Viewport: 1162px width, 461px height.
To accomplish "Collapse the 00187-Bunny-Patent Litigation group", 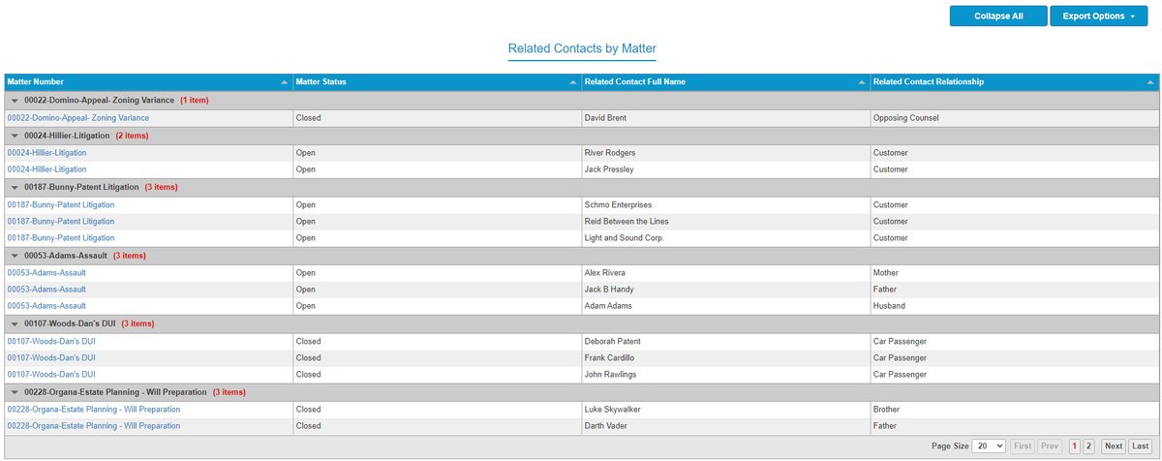I will (x=15, y=187).
